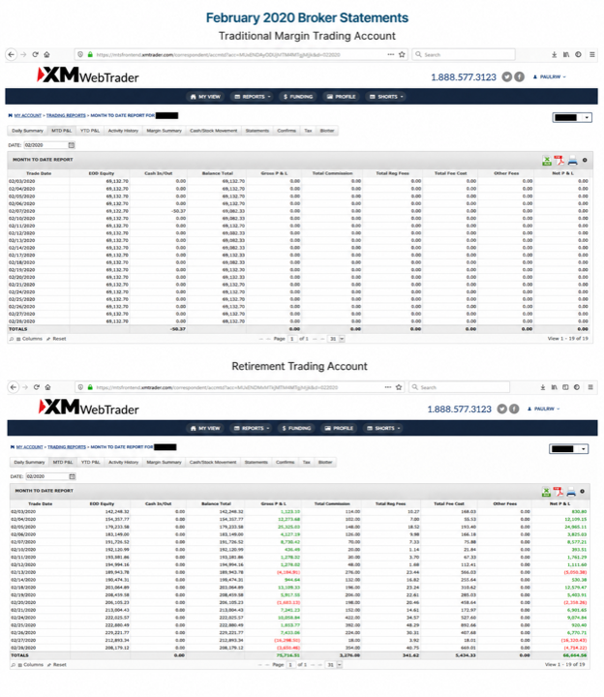The image size is (604, 697).
Task: Click DATE field in Traditional Margin report
Action: point(46,145)
